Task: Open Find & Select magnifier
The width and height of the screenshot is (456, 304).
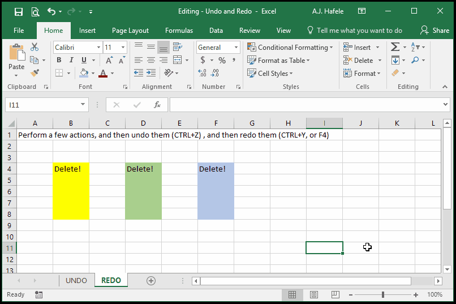Action: [x=415, y=60]
